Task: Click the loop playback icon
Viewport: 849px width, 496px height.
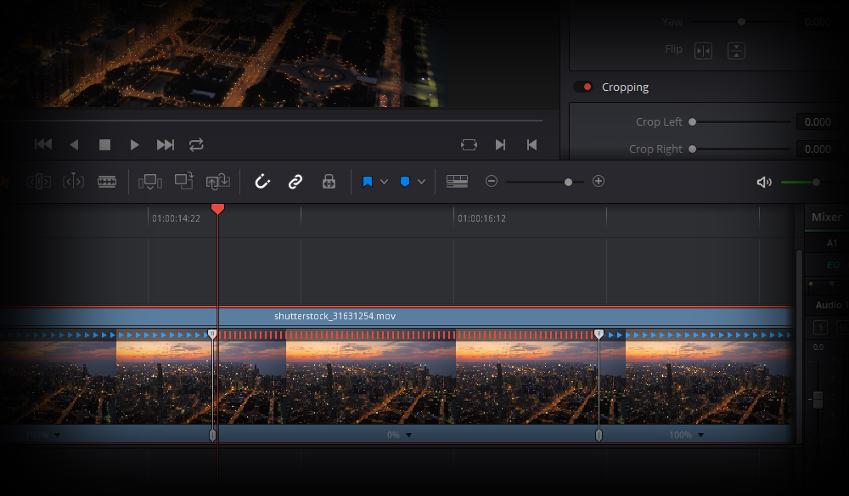Action: pyautogui.click(x=196, y=144)
